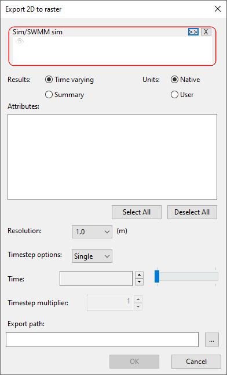Decrease Time with down arrow
Viewport: 227px width, 375px height.
139,282
